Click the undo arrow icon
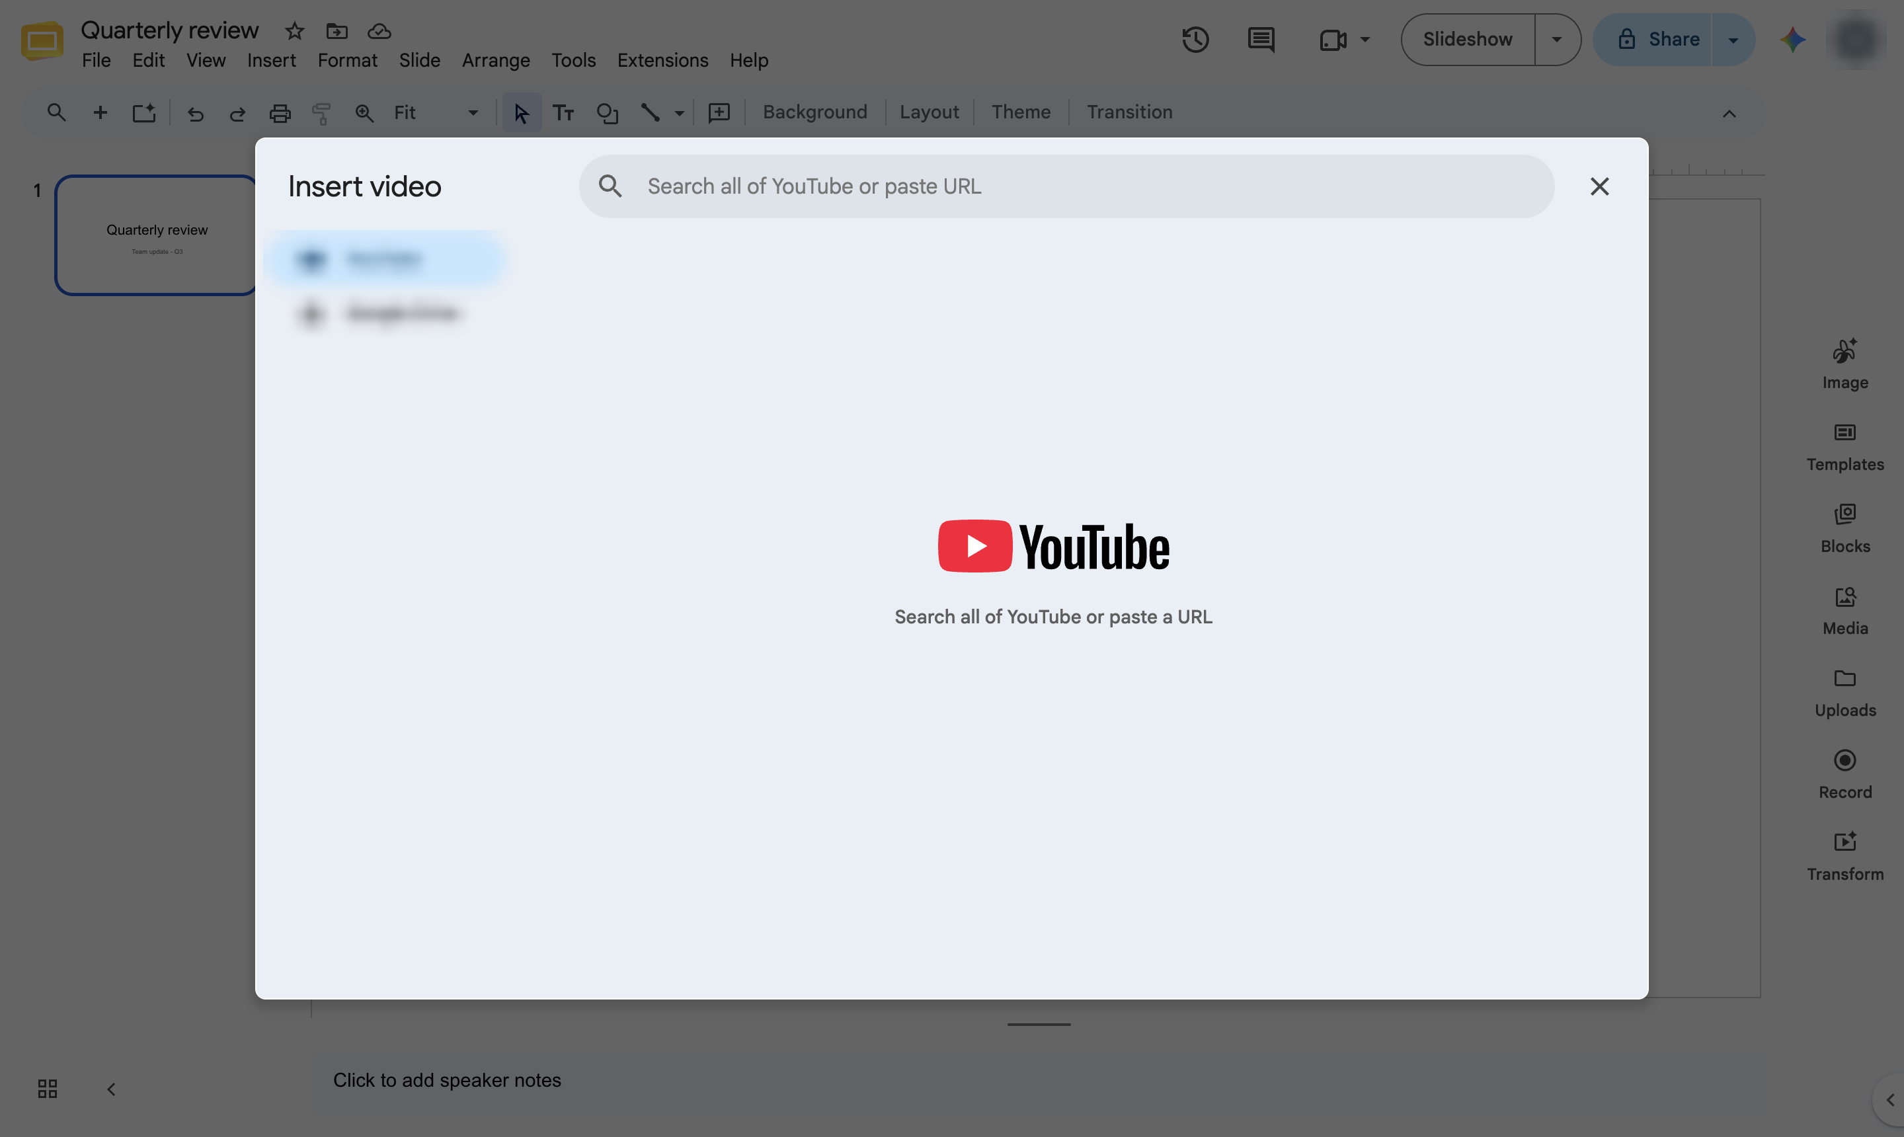 click(x=196, y=114)
